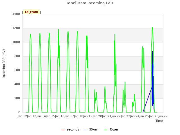180x135 pixels.
Task: Click the Jan 23 x-axis label
Action: 125,116
